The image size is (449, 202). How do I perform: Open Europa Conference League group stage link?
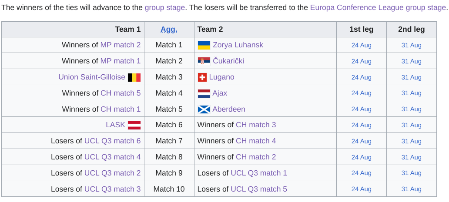pyautogui.click(x=378, y=7)
